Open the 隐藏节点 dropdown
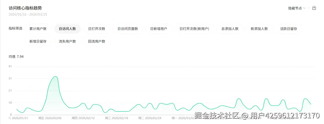 coord(297,8)
